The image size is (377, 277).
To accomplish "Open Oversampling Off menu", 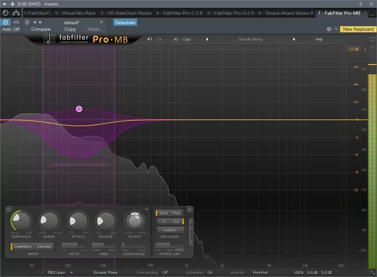I will click(165, 272).
